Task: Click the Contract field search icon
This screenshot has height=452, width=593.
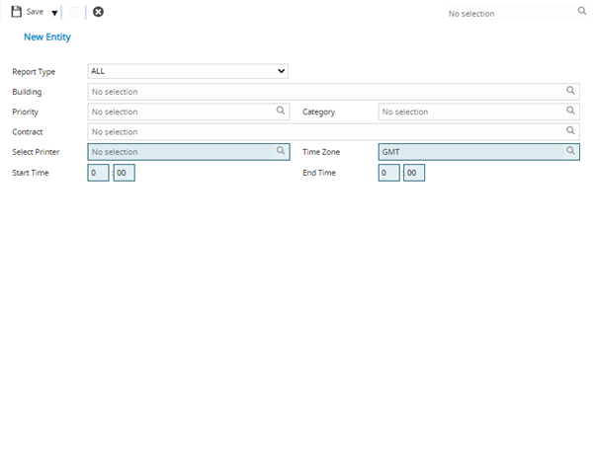Action: click(x=570, y=131)
